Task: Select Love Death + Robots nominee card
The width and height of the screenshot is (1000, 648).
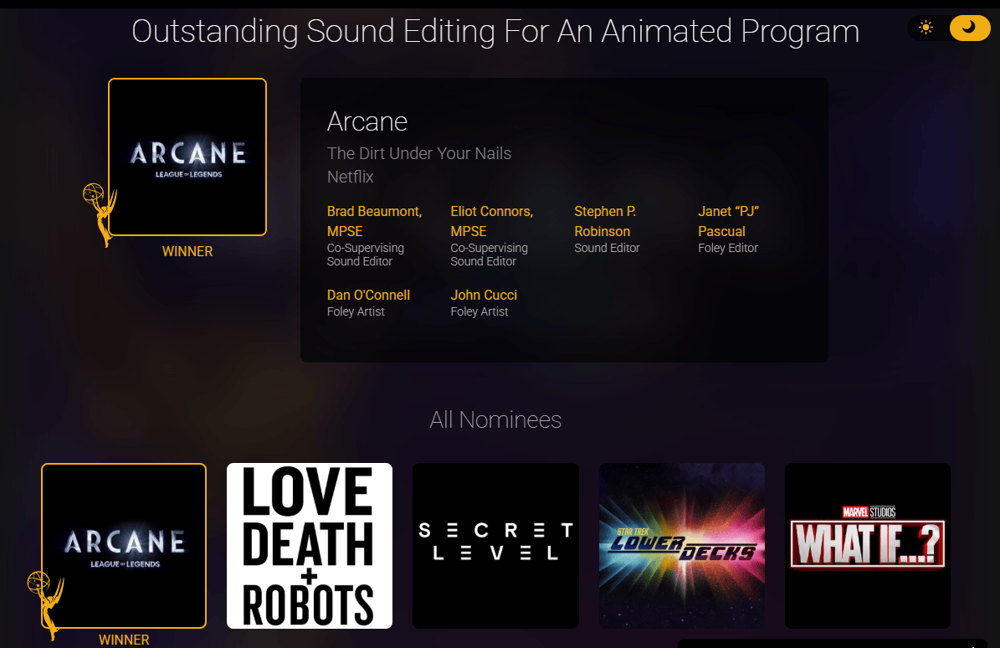Action: pos(310,546)
